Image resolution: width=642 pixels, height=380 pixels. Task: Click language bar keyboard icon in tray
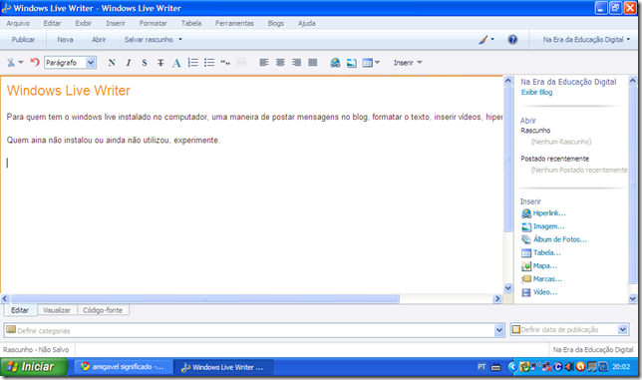tap(495, 367)
